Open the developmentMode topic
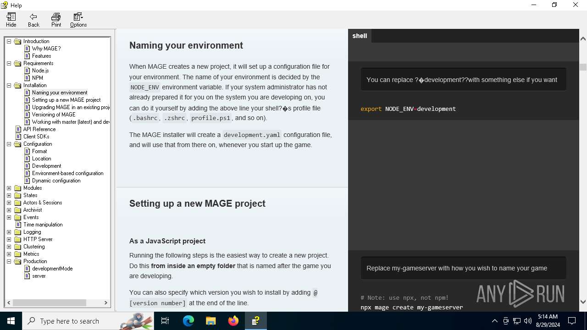The width and height of the screenshot is (587, 330). [x=52, y=269]
